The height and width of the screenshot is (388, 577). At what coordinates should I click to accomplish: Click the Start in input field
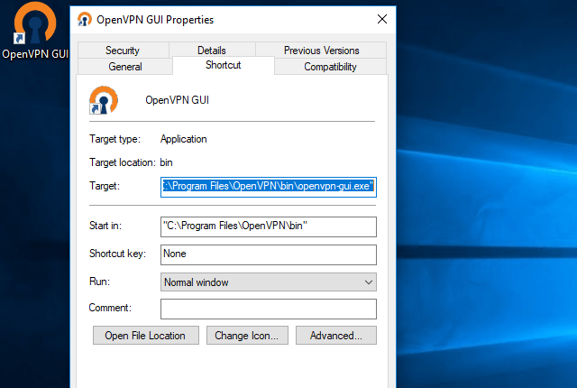click(x=269, y=226)
